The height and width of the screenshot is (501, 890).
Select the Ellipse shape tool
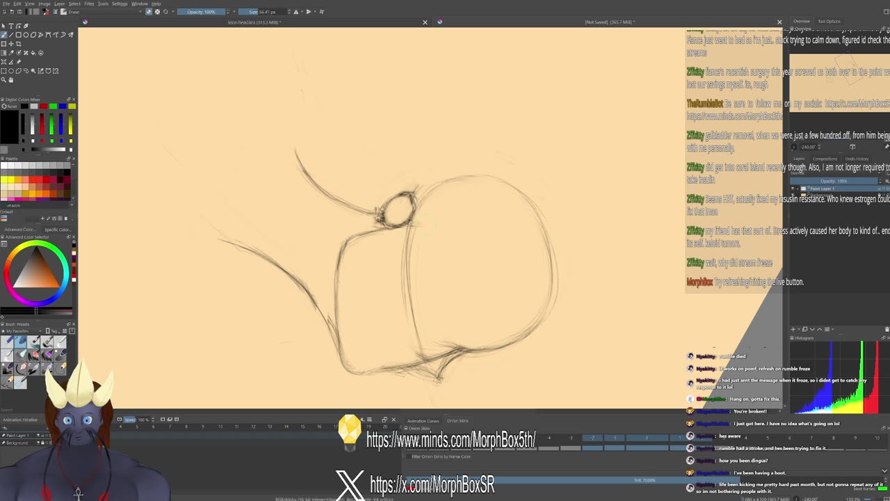(26, 35)
